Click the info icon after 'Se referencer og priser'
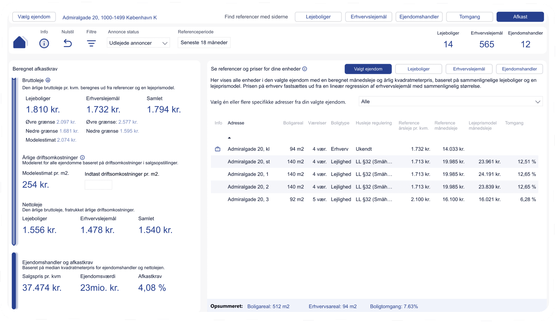The image size is (556, 322). 304,68
